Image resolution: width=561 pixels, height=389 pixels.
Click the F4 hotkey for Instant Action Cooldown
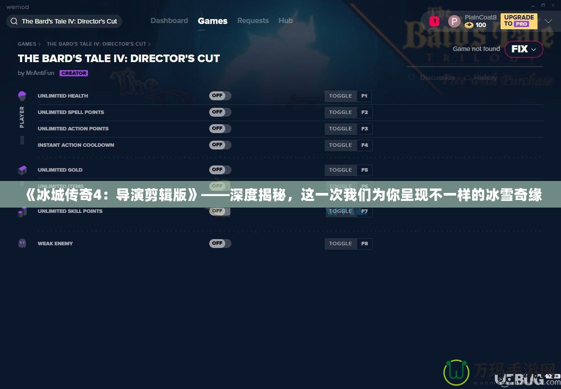point(365,145)
